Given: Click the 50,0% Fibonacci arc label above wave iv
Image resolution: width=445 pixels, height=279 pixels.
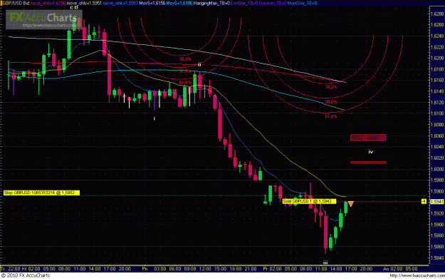Looking at the screenshot, I should tap(331, 102).
